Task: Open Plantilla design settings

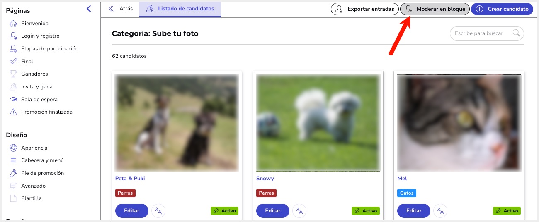Action: coord(32,198)
